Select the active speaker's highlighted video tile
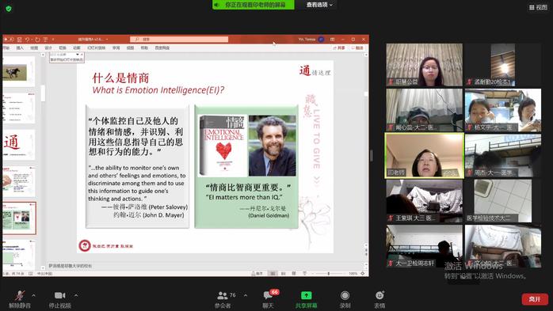 (425, 155)
